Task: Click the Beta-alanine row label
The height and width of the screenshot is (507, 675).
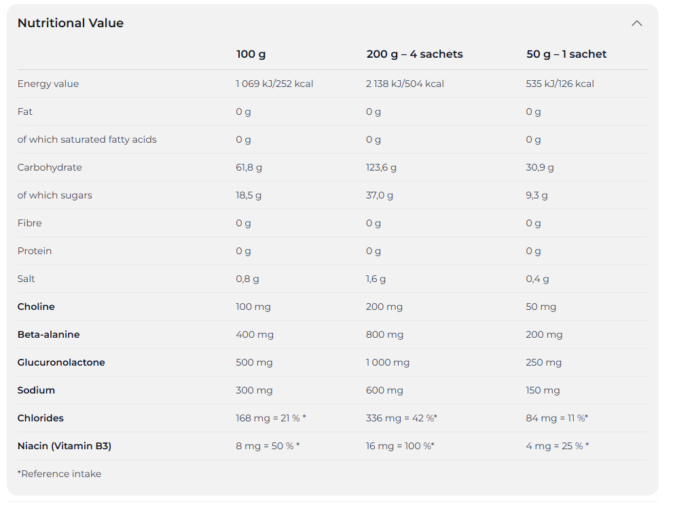Action: click(x=49, y=334)
